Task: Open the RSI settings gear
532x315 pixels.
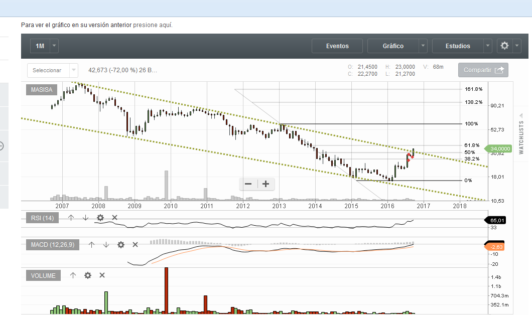Action: [x=100, y=217]
